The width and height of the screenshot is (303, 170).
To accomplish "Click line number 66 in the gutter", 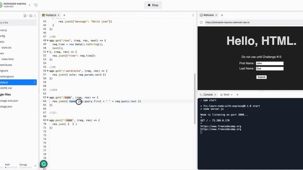I will [x=45, y=109].
